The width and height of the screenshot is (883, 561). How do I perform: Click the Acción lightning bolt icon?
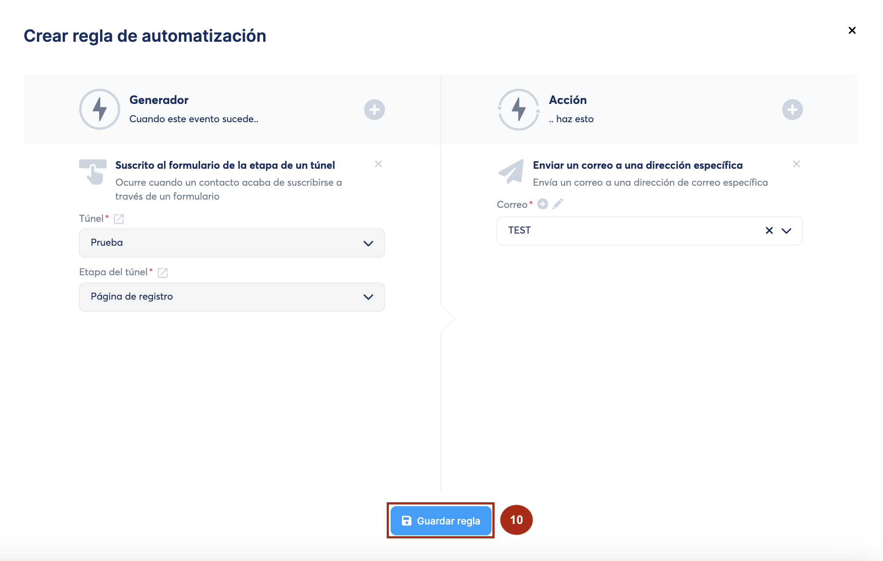click(518, 109)
